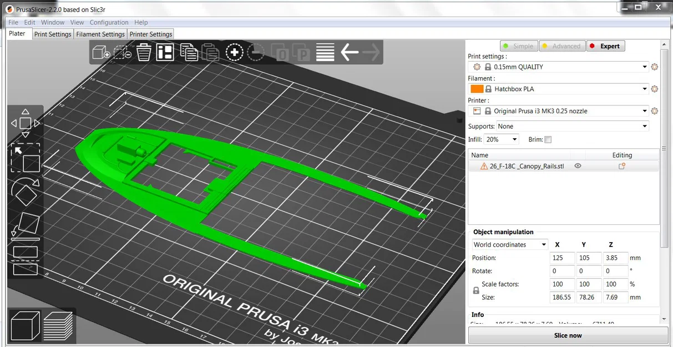Open the Edit menu
The image size is (673, 347).
point(29,22)
